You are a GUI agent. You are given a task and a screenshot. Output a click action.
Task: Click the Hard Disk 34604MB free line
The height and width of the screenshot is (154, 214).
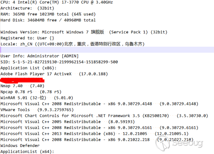point(48,20)
